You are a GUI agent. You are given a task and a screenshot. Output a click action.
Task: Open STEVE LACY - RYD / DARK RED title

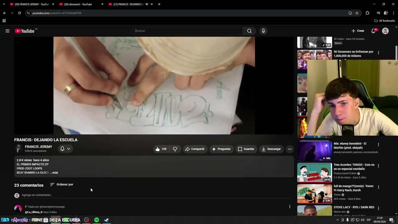point(354,207)
